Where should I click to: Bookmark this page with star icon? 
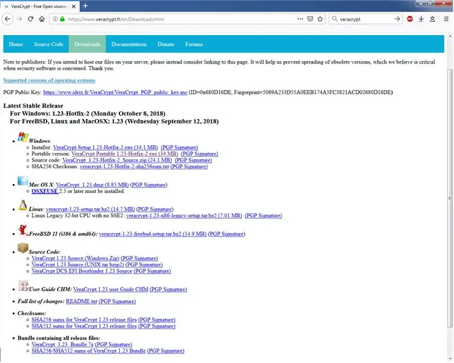click(x=320, y=19)
